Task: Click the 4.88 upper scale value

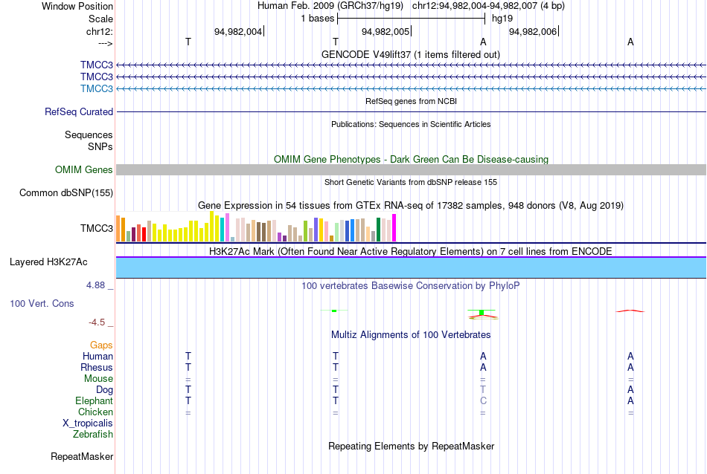Action: click(x=95, y=285)
